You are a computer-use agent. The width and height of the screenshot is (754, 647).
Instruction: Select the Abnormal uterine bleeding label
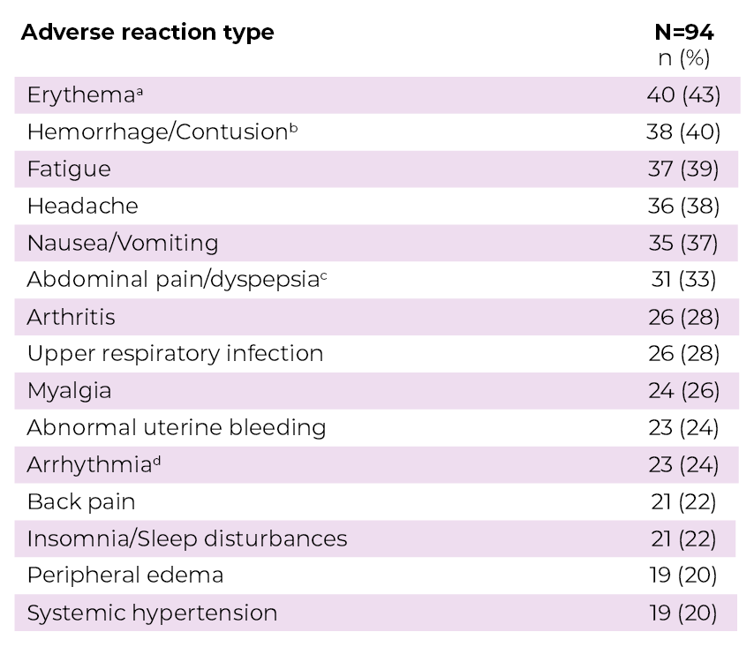click(177, 428)
